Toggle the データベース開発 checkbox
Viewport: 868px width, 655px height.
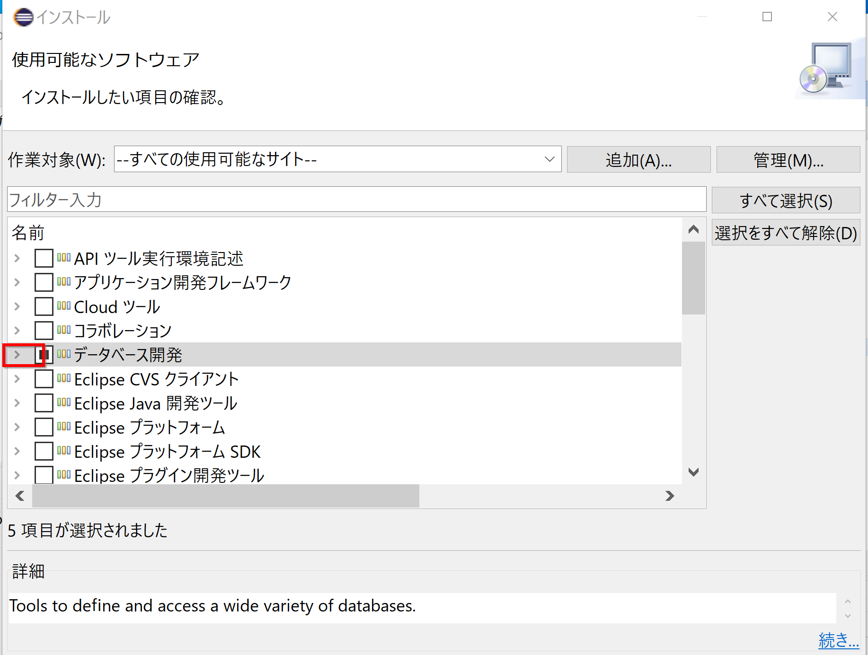point(44,354)
